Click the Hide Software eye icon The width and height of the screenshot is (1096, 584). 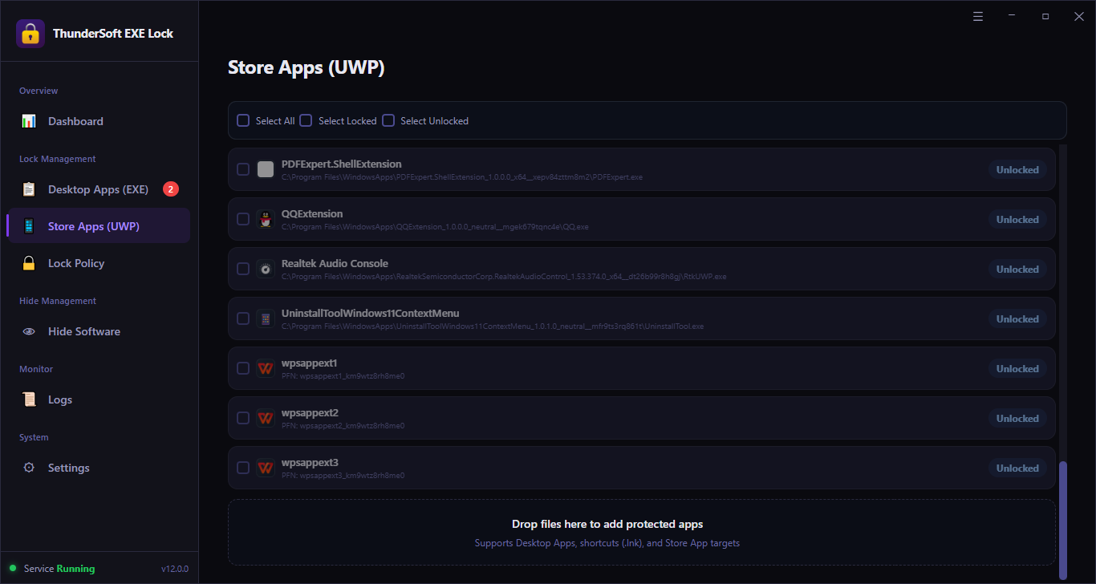[x=29, y=331]
